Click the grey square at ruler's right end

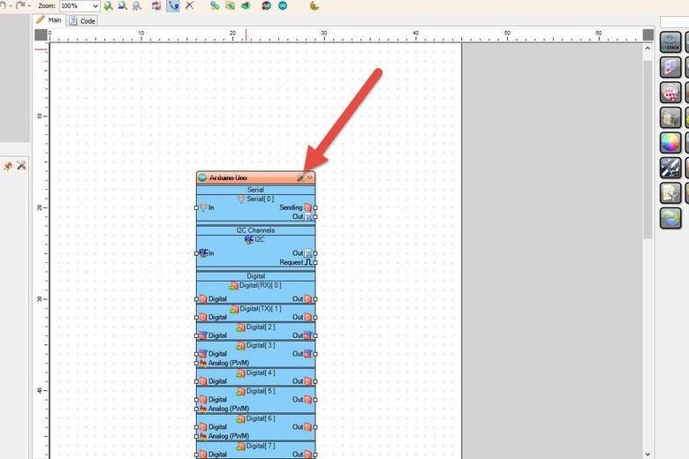[648, 34]
